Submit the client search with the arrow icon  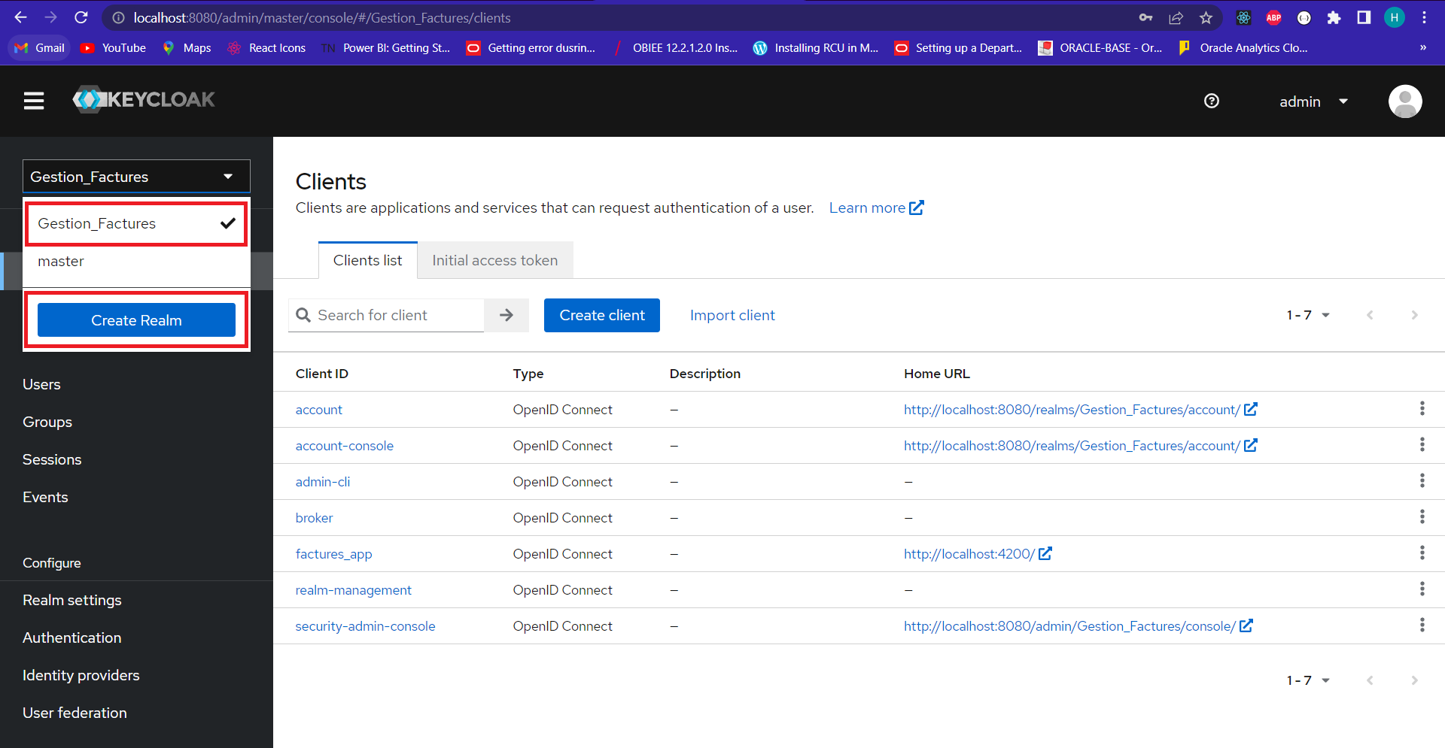click(506, 315)
